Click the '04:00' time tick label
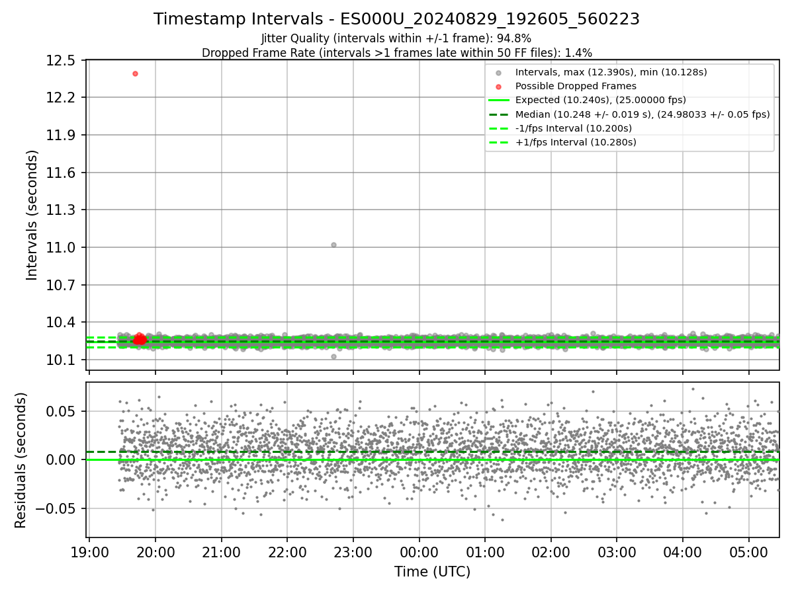Screen dimensions: 794x595 (683, 552)
